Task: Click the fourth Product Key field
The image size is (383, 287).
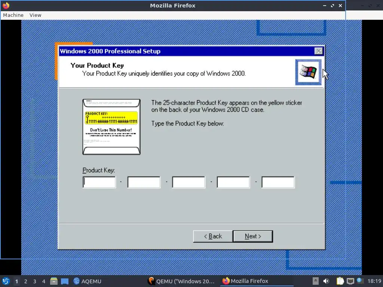Action: (x=233, y=182)
